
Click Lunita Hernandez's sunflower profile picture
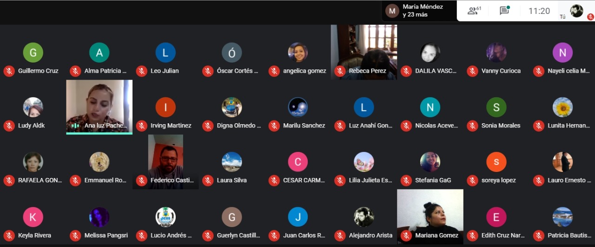(562, 108)
